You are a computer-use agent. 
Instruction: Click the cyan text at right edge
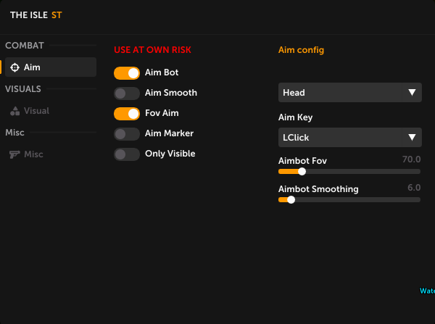[427, 291]
